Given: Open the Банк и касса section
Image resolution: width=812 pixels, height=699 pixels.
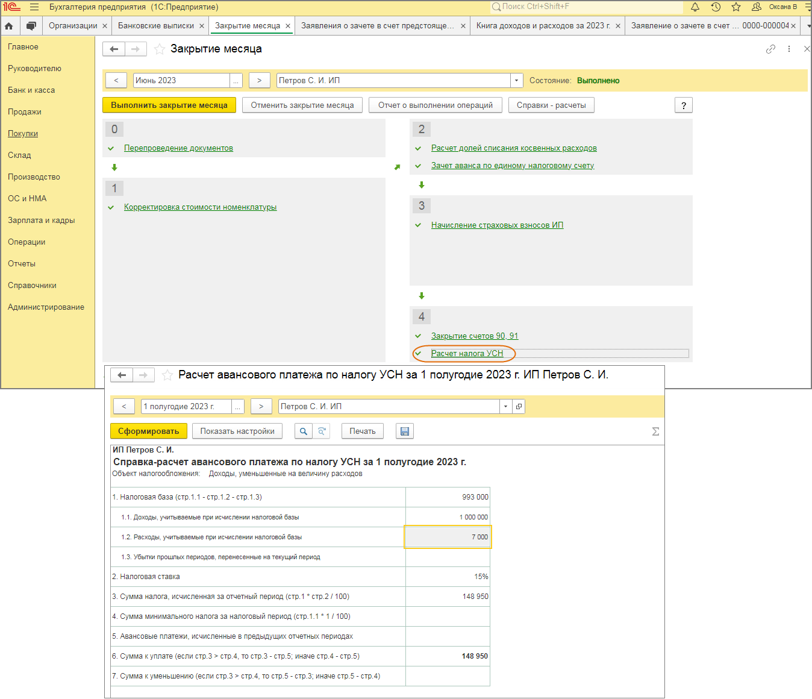Looking at the screenshot, I should [31, 90].
